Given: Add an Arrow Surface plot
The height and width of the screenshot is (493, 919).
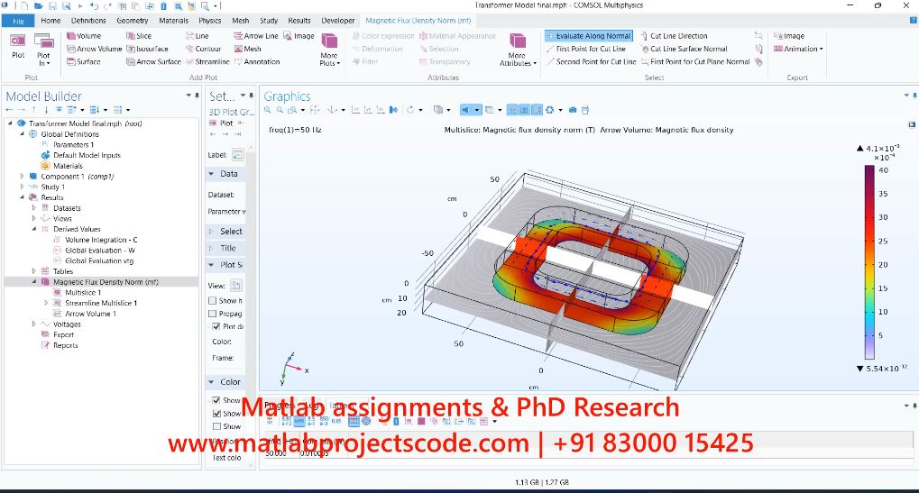Looking at the screenshot, I should click(x=153, y=61).
